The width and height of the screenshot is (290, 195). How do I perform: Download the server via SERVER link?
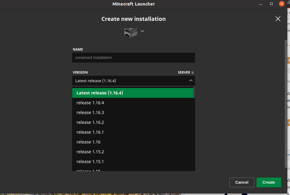(186, 72)
